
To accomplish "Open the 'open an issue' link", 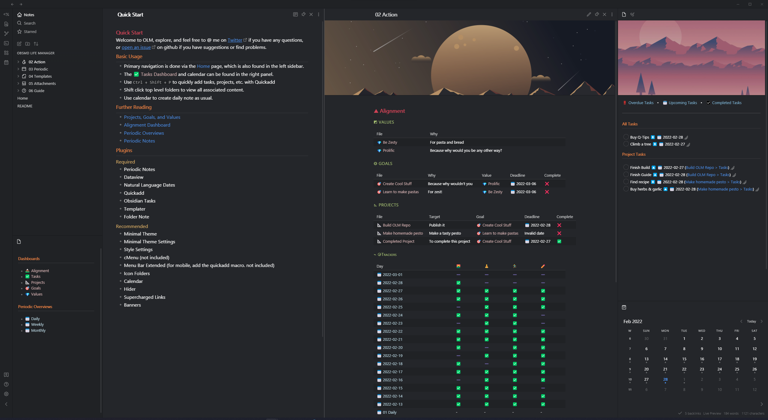I will pyautogui.click(x=136, y=47).
